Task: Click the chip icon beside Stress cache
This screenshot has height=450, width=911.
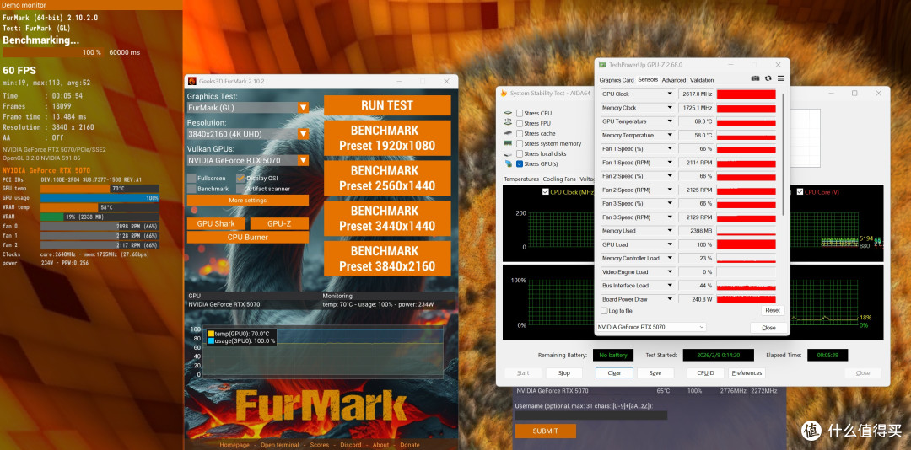Action: 509,133
